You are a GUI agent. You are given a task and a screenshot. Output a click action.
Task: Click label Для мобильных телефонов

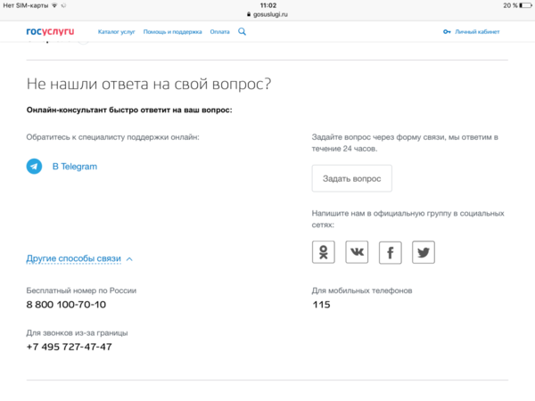[x=362, y=291]
